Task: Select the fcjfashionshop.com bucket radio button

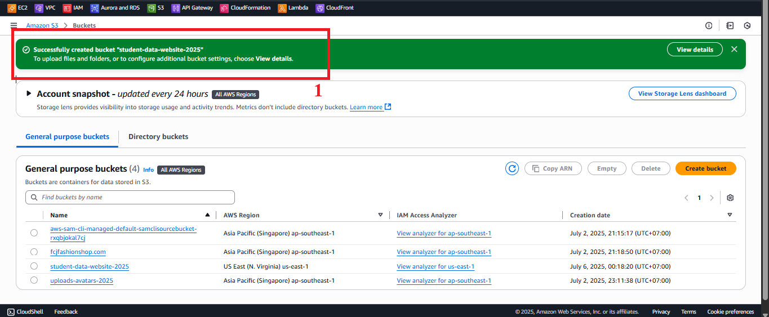Action: coord(34,252)
